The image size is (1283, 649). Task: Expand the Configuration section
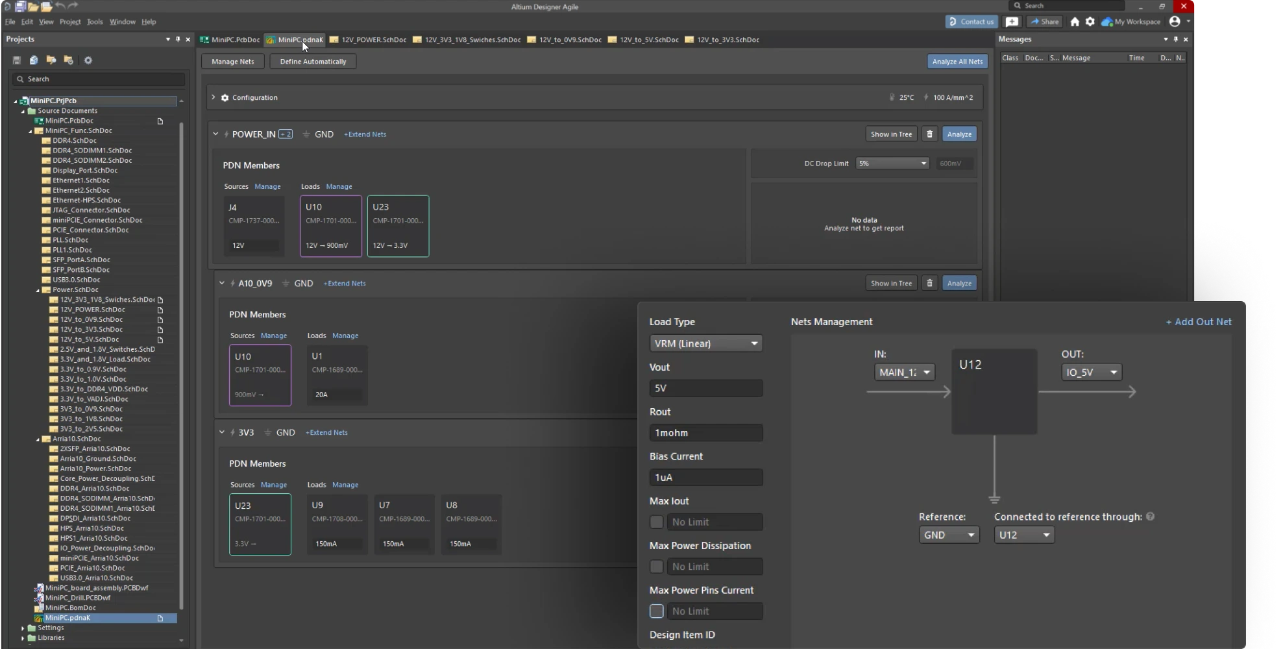click(214, 97)
